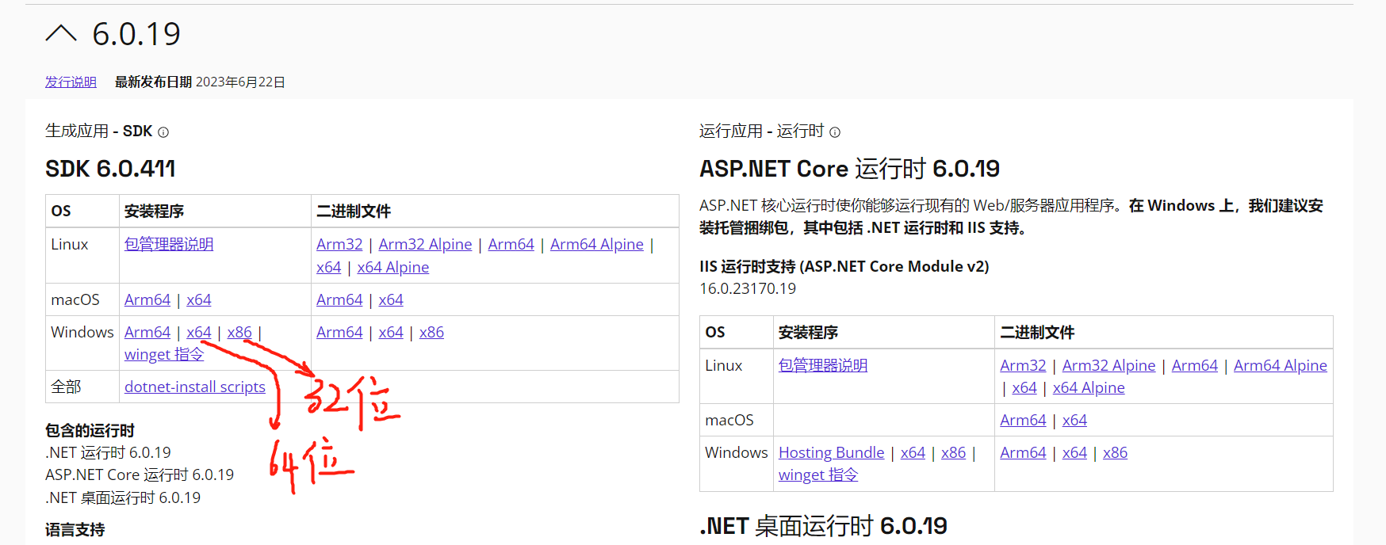1386x545 pixels.
Task: Download ASP.NET Core Windows x86 binary
Action: pyautogui.click(x=1115, y=452)
